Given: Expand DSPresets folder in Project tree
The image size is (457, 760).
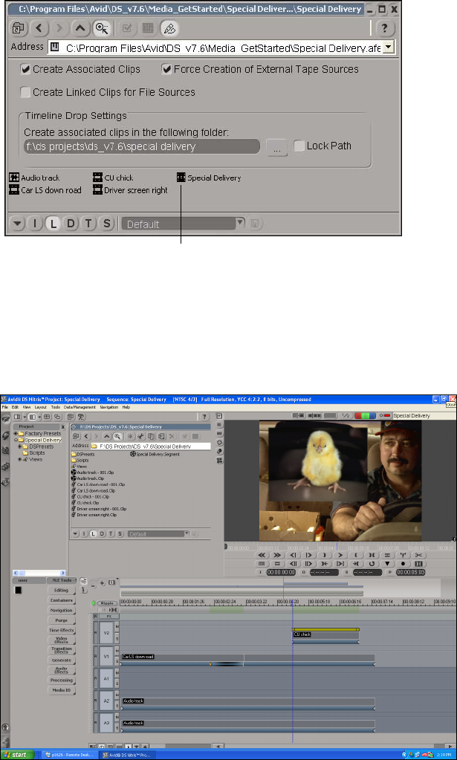Looking at the screenshot, I should click(20, 446).
